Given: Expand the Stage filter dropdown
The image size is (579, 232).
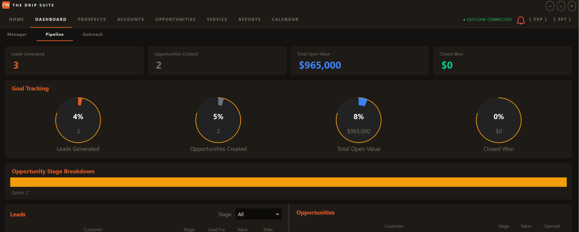Looking at the screenshot, I should point(259,214).
